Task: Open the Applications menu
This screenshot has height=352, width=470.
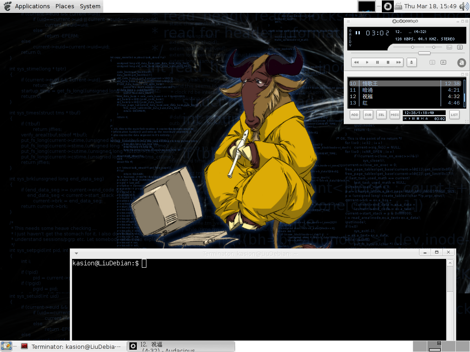Action: pyautogui.click(x=33, y=6)
